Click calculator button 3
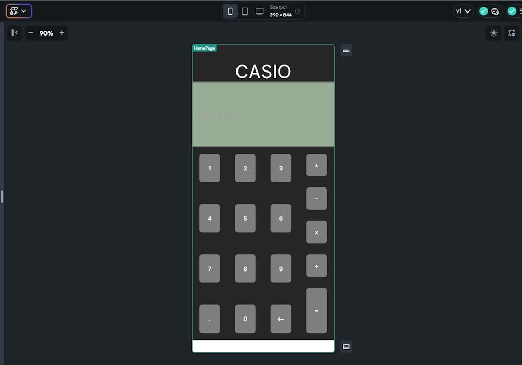The height and width of the screenshot is (365, 522). 281,168
